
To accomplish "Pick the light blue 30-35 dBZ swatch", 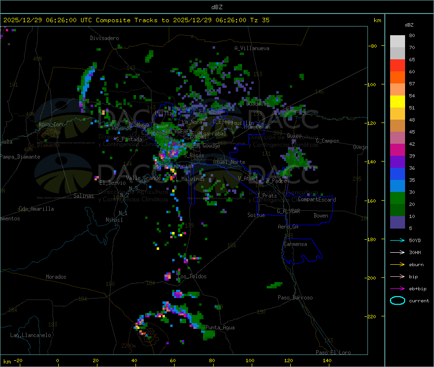I will click(397, 186).
